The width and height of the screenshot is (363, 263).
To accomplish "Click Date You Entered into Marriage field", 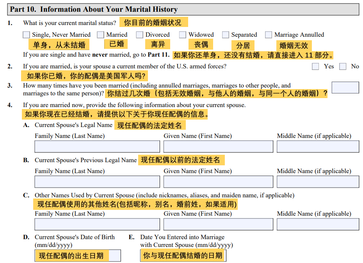I will tap(183, 256).
